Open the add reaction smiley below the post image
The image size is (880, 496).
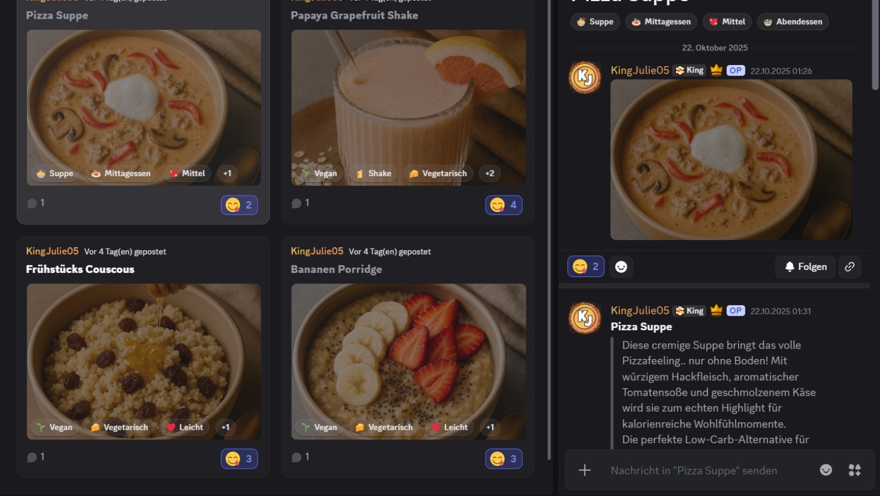pos(621,266)
